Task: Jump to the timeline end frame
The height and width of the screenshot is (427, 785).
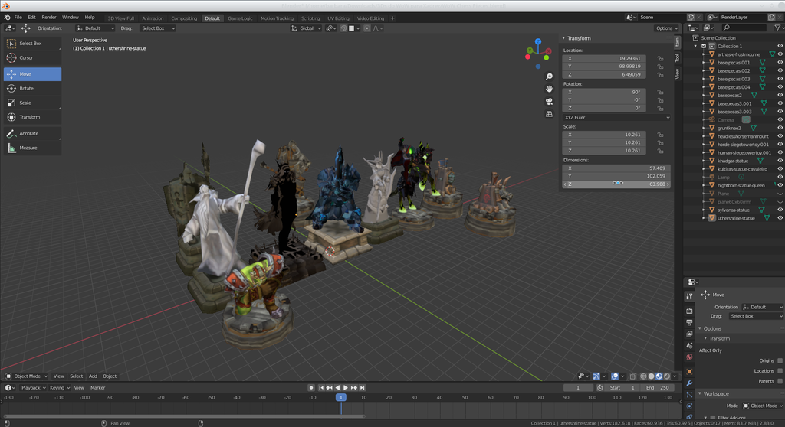Action: click(363, 388)
